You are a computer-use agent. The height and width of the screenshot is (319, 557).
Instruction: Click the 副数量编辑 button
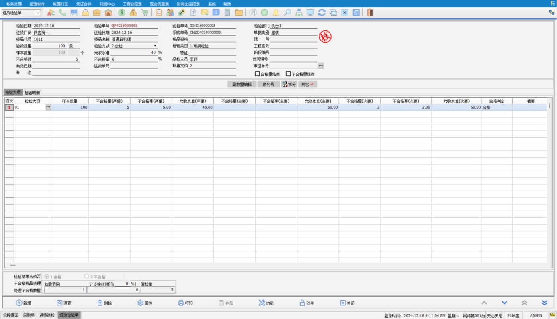242,84
